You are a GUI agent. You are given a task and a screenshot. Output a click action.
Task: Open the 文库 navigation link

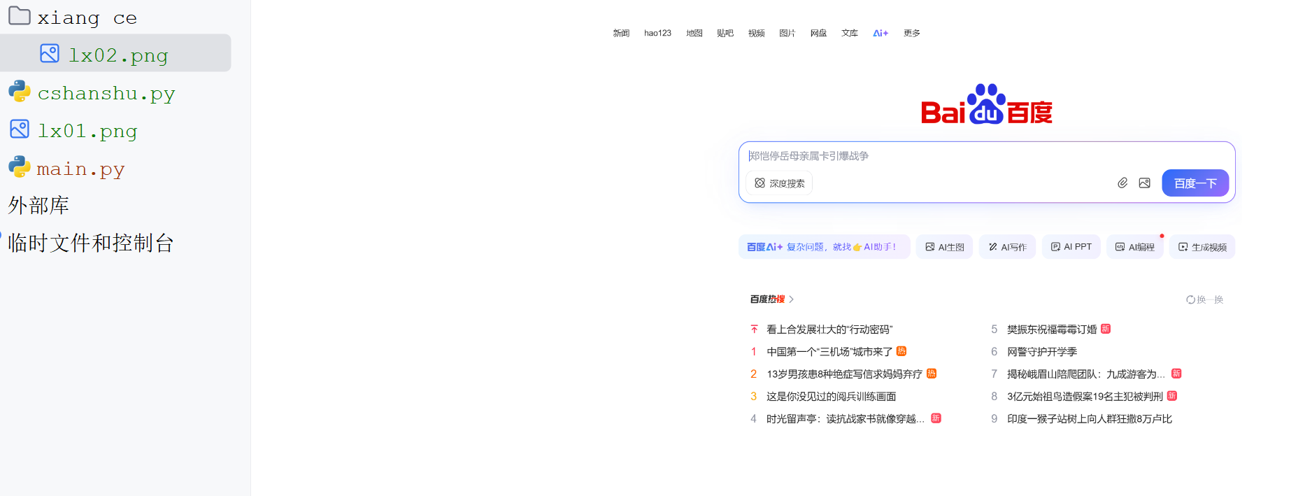[x=850, y=33]
